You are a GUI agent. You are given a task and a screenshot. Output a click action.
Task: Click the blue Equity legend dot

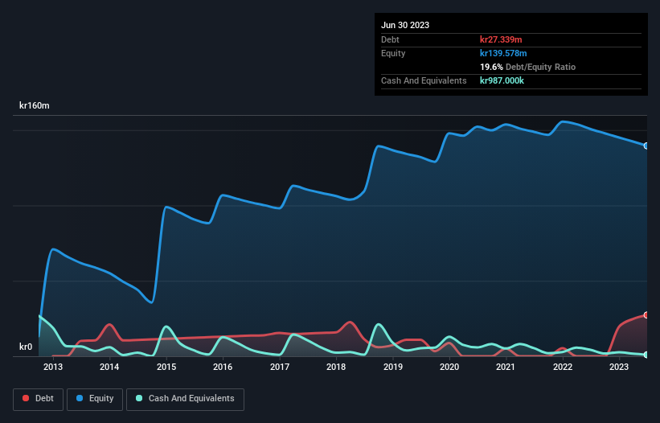pos(80,398)
